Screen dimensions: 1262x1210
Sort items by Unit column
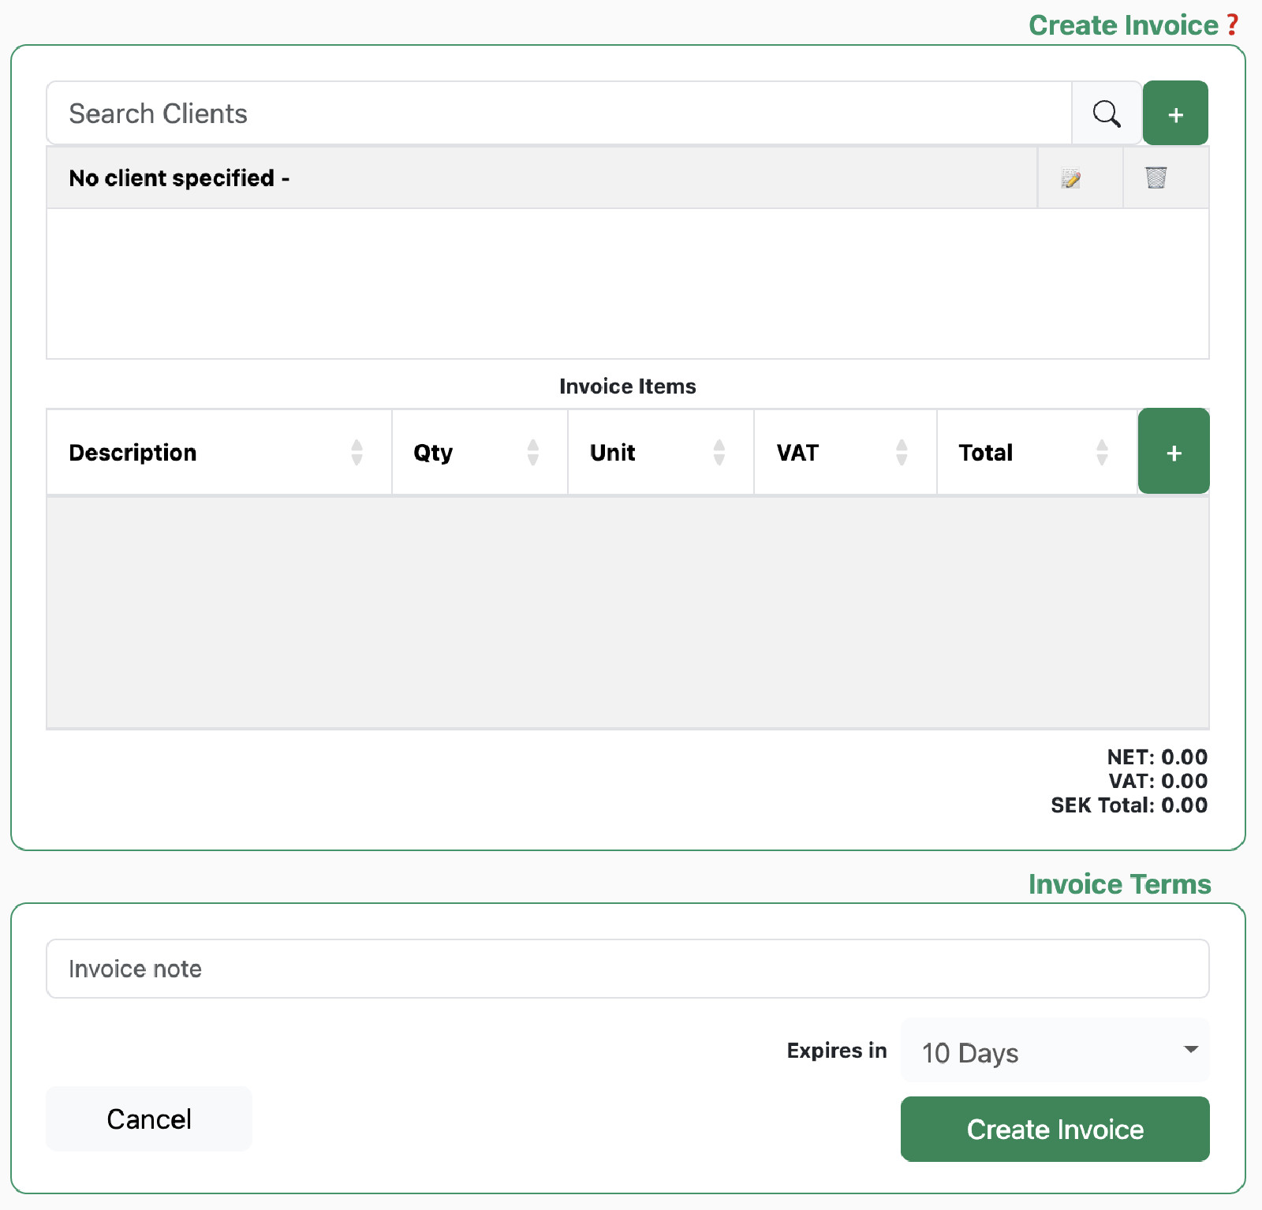[719, 452]
